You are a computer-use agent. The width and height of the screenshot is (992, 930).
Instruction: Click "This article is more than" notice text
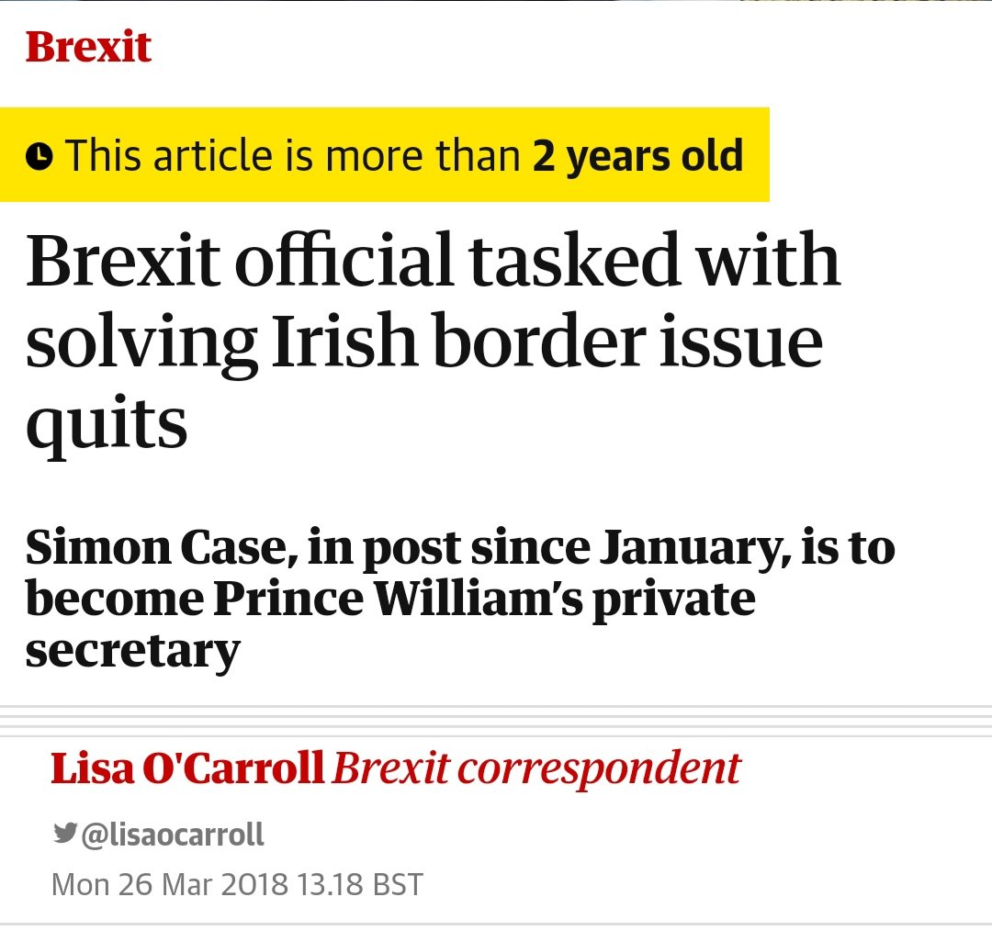(292, 156)
